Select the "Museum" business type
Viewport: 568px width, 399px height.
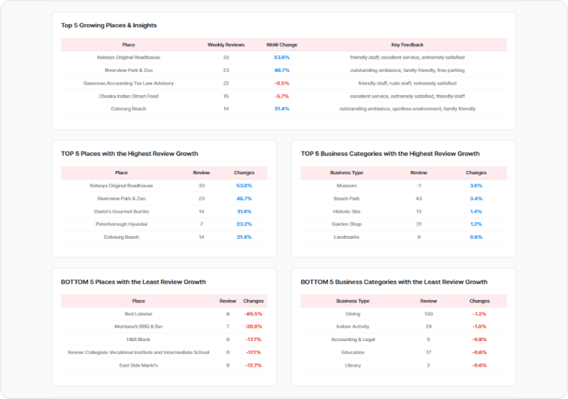pos(347,186)
